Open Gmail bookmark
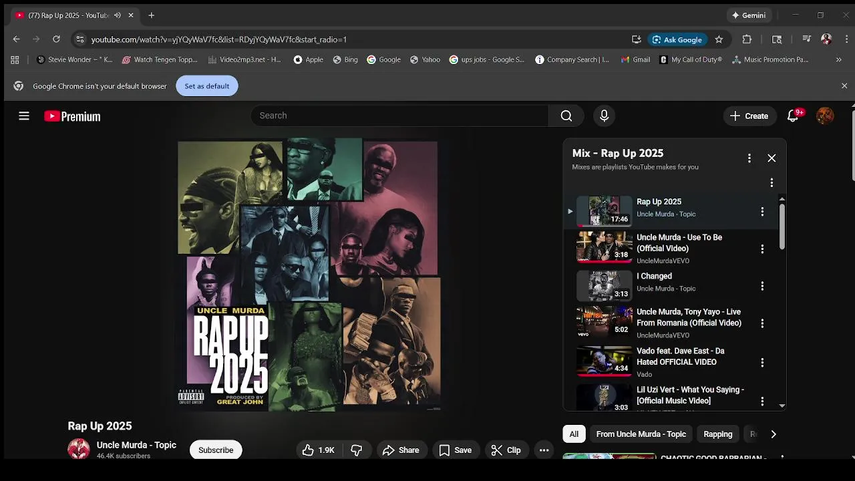This screenshot has height=481, width=855. point(635,59)
